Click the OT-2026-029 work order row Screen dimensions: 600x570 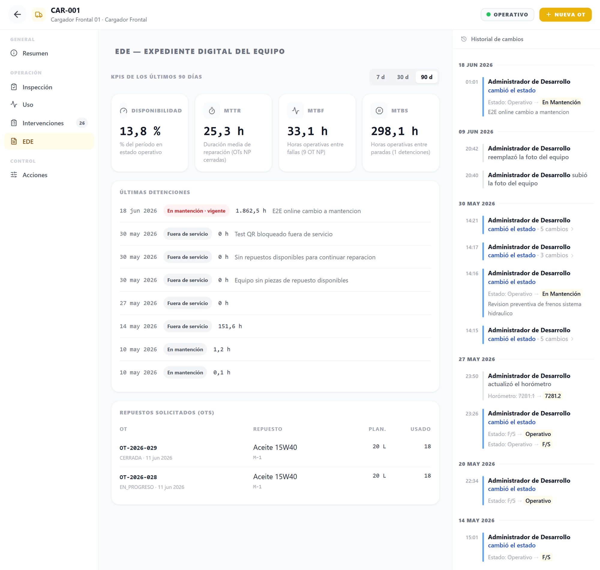[x=275, y=452]
